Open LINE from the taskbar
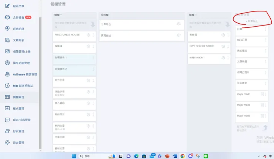Screen dimensions: 274x159 click(x=206, y=156)
